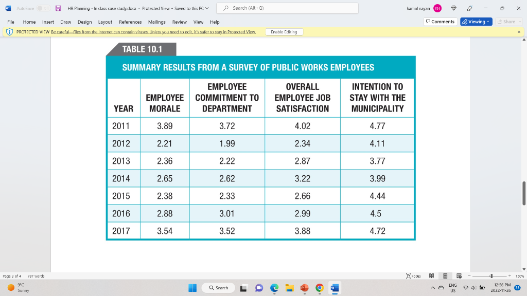Select the Layout tab
The width and height of the screenshot is (527, 296).
105,22
